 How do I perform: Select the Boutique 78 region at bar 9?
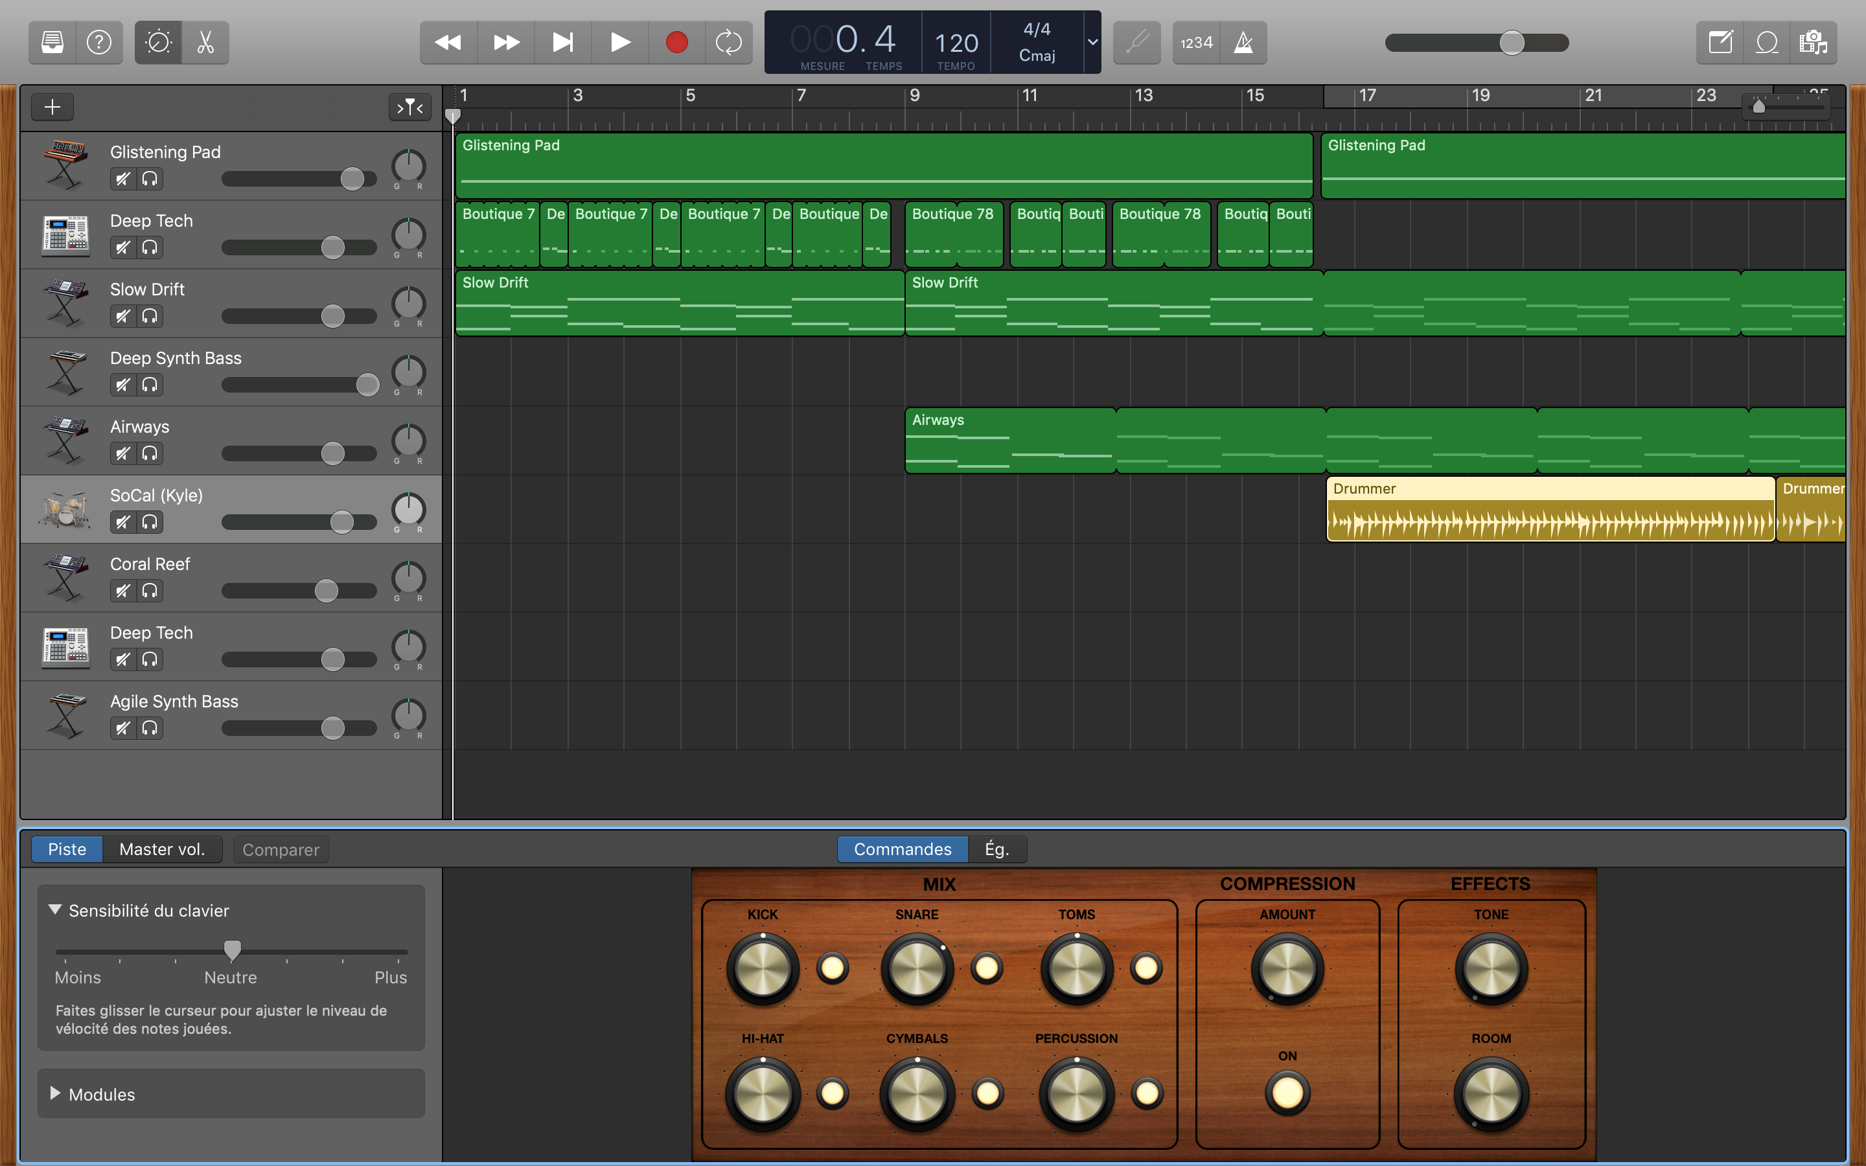pos(954,234)
